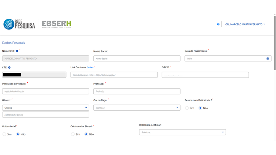This screenshot has width=276, height=155.
Task: Click the EBSERH logo
Action: click(56, 24)
